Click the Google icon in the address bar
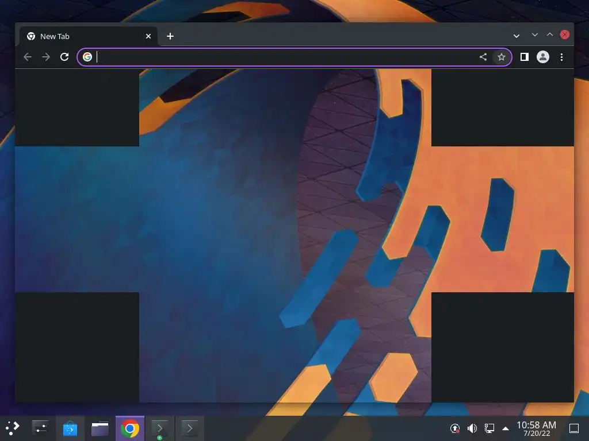Screen dimensions: 589x441 (87, 57)
